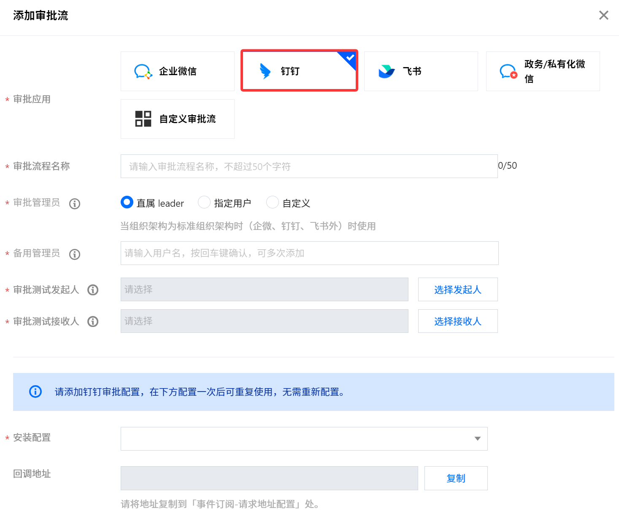Screen dimensions: 619x532
Task: Open the 审批测试接收人 select field
Action: click(264, 321)
